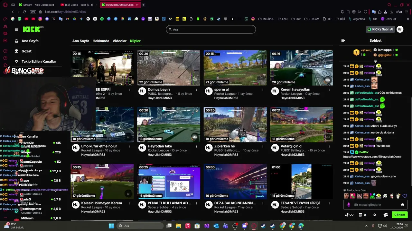412x231 pixels.
Task: Open options menu for Vefarq için d clip
Action: (329, 147)
